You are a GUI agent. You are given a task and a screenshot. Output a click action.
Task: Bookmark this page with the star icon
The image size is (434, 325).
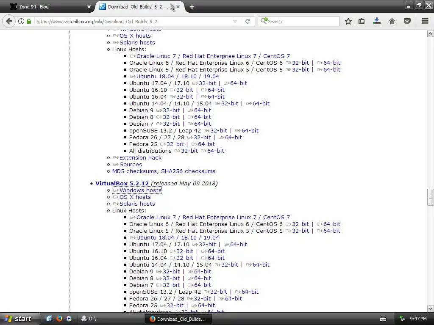[x=348, y=21]
